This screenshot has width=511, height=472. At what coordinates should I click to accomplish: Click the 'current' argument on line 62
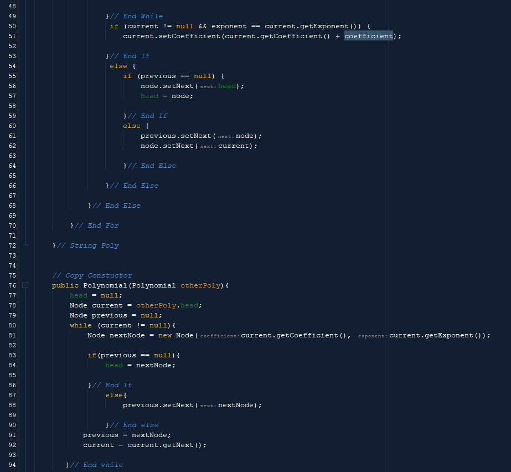click(x=234, y=146)
